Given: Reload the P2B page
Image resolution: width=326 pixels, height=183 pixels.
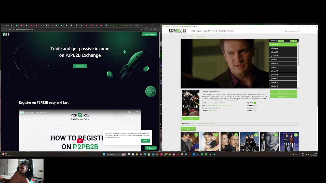Looking at the screenshot, I should click(x=10, y=29).
